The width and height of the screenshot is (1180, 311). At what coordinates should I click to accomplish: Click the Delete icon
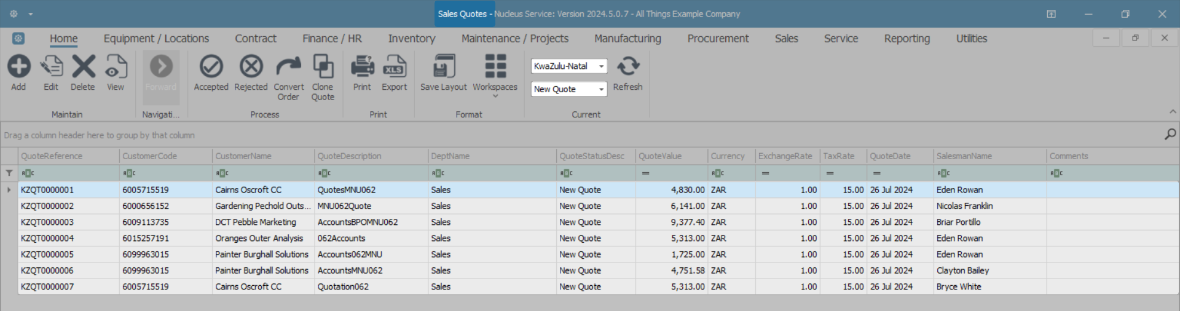tap(83, 67)
